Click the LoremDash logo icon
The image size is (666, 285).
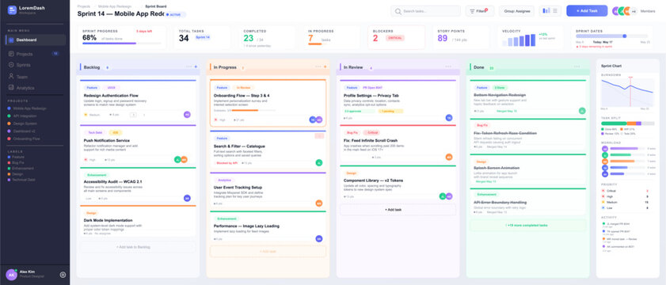pyautogui.click(x=13, y=10)
